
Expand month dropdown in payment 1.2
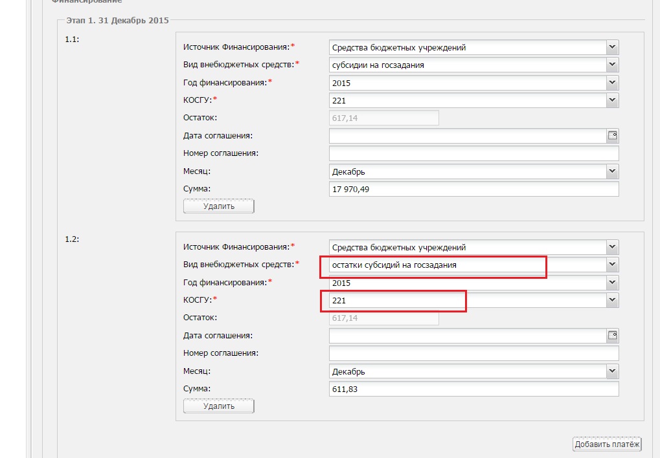(x=612, y=371)
